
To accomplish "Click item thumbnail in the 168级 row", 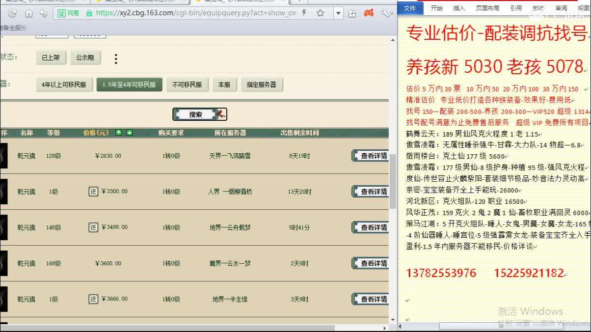I will click(x=3, y=263).
